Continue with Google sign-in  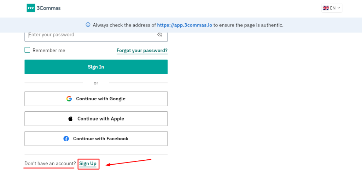pos(96,99)
